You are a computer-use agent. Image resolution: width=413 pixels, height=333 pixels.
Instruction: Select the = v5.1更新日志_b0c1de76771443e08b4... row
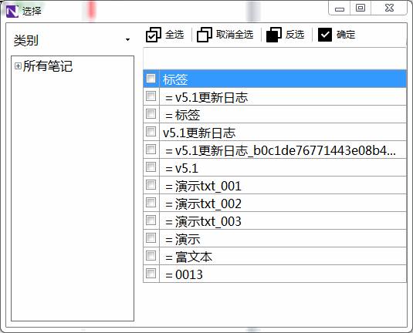(x=283, y=150)
